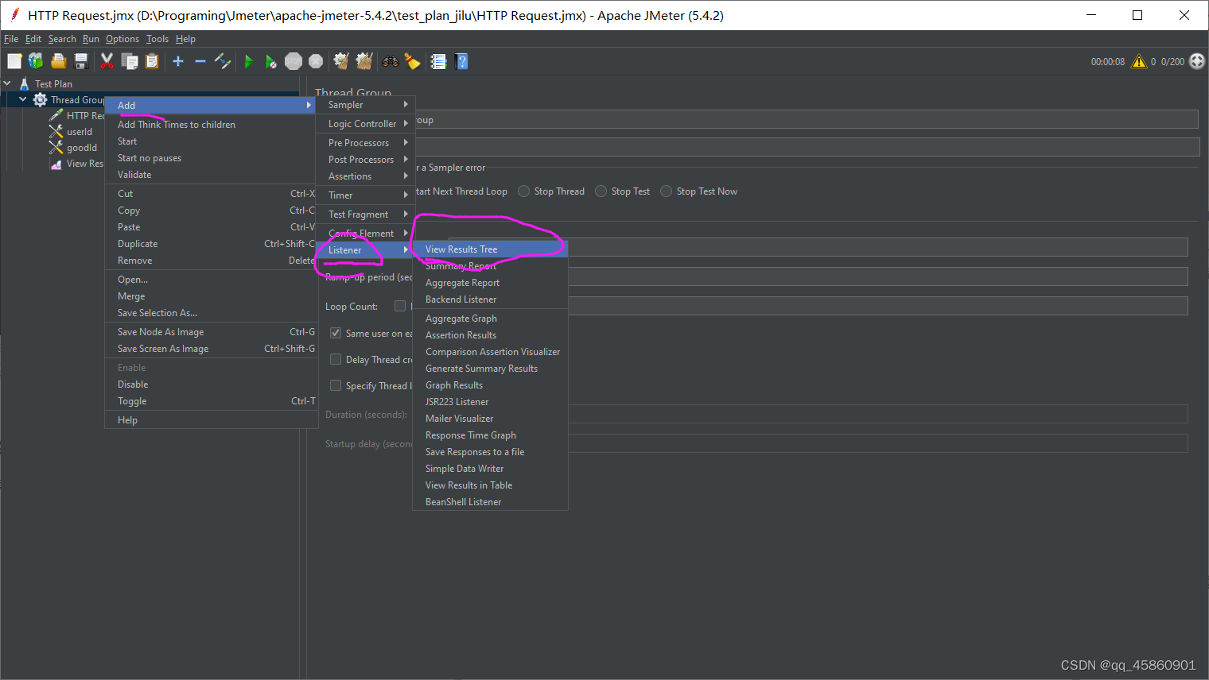Click the Copy toolbar icon

click(129, 61)
